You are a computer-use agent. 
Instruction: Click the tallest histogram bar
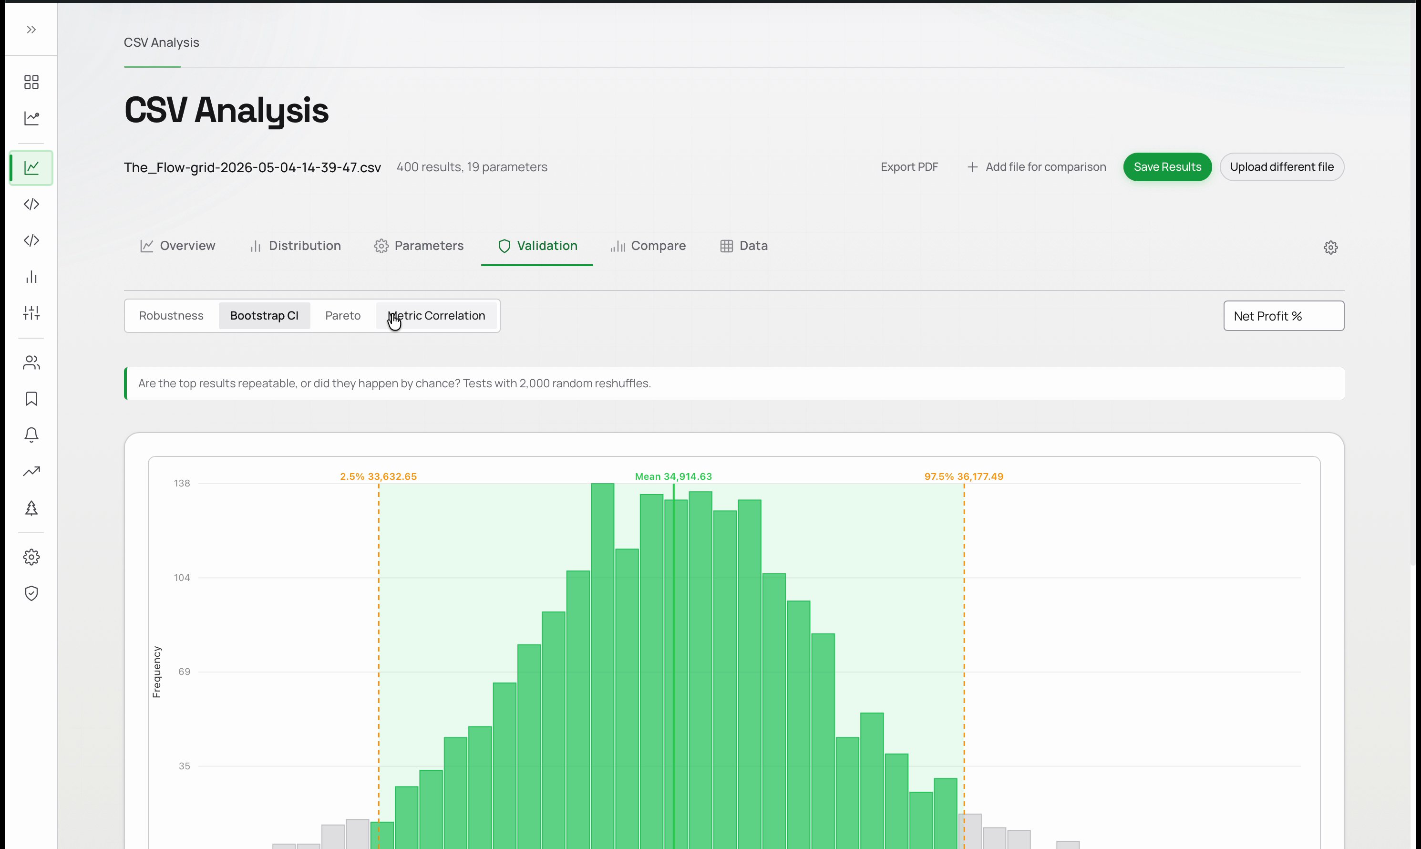603,666
